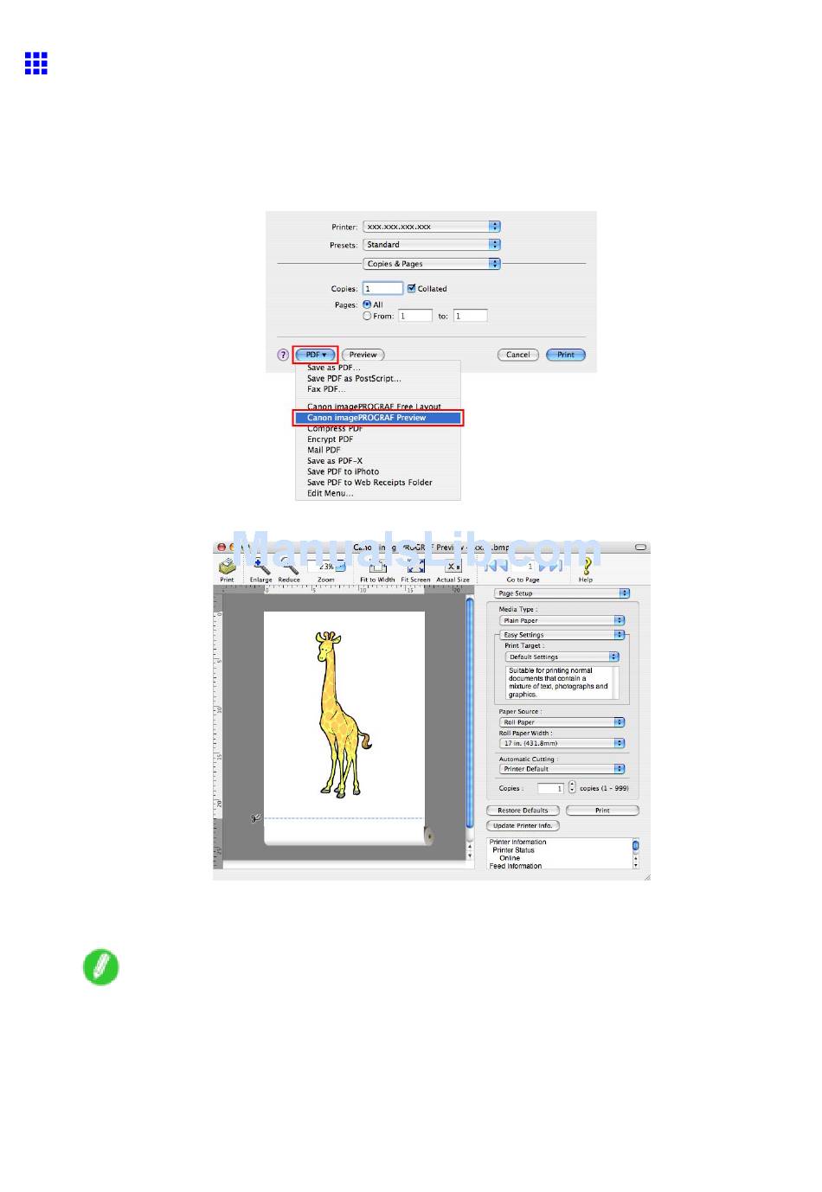Click the to page number field
This screenshot has height=1192, width=822.
tap(471, 316)
